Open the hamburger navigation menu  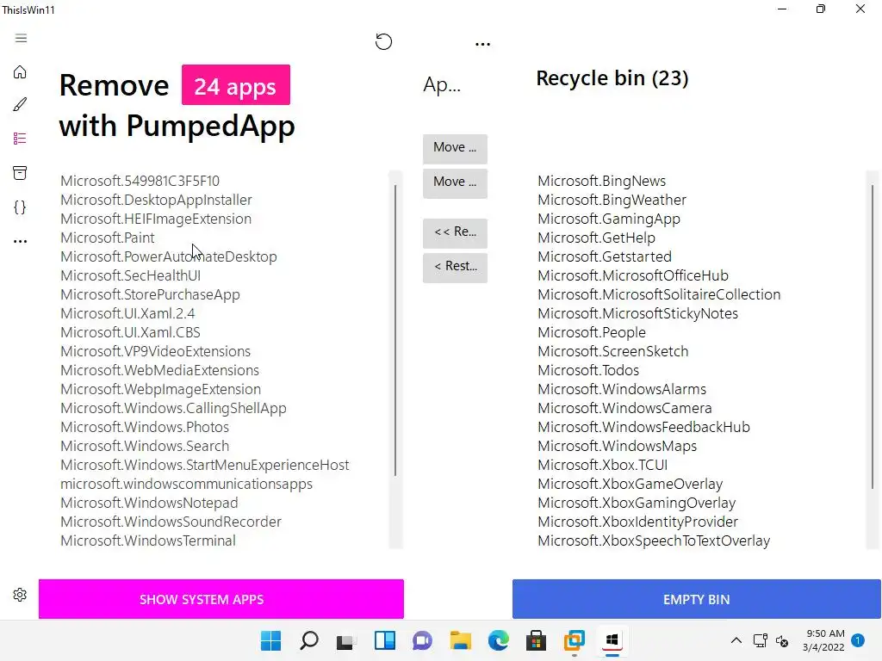point(21,38)
